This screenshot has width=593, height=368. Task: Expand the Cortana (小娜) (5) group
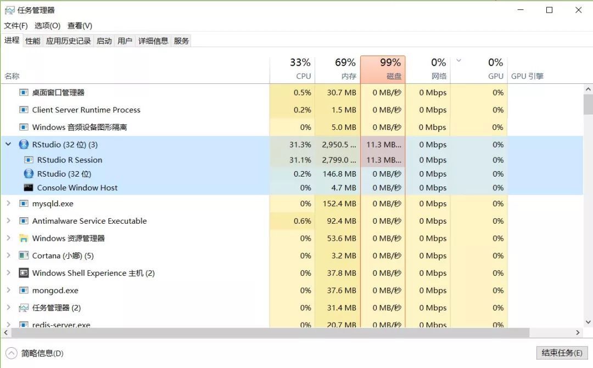point(8,256)
